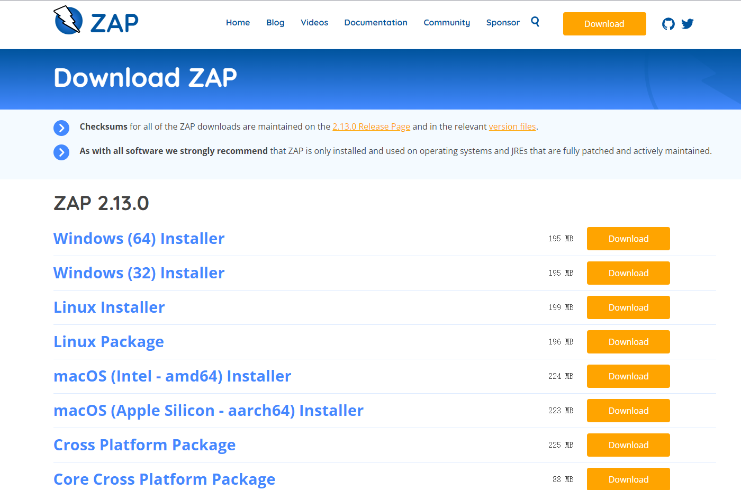Screen dimensions: 741x490
Task: Download the Core Cross Platform Package
Action: [x=628, y=479]
